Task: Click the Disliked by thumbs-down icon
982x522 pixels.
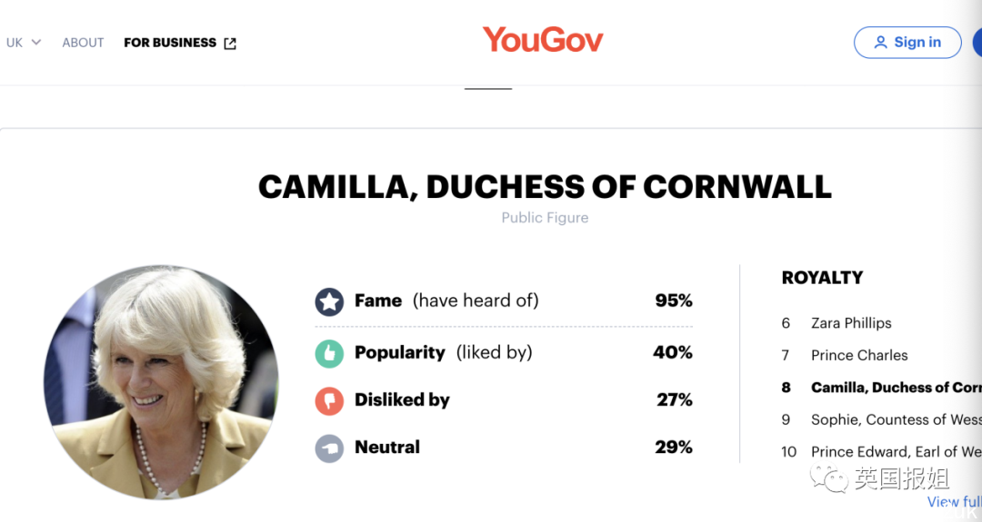Action: click(329, 400)
